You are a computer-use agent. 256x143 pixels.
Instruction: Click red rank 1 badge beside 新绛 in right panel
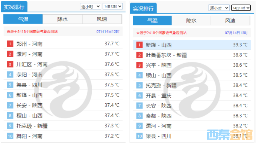[x=139, y=45]
